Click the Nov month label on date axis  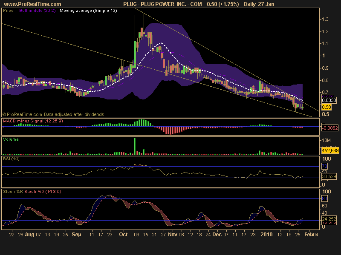[x=173, y=235]
